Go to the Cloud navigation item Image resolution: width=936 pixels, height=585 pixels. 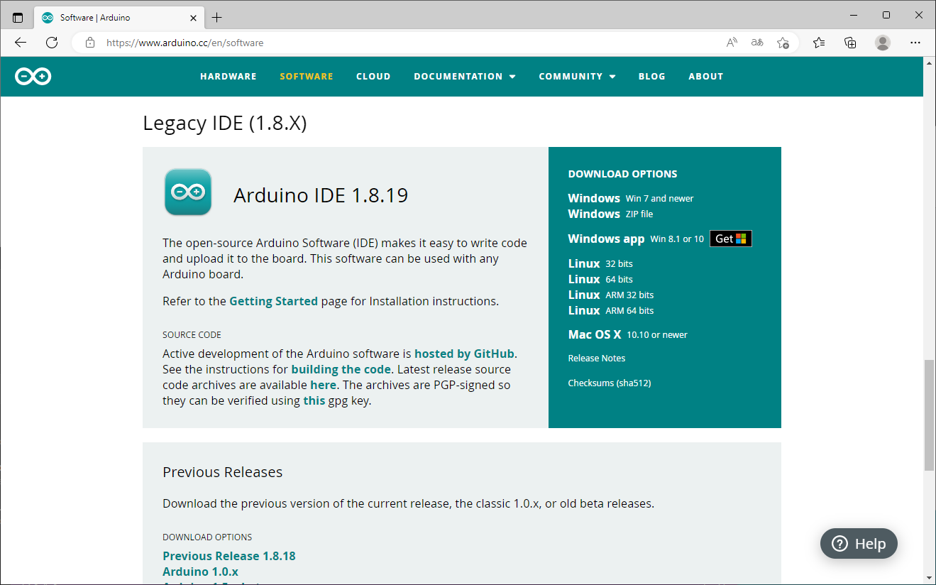click(x=373, y=77)
